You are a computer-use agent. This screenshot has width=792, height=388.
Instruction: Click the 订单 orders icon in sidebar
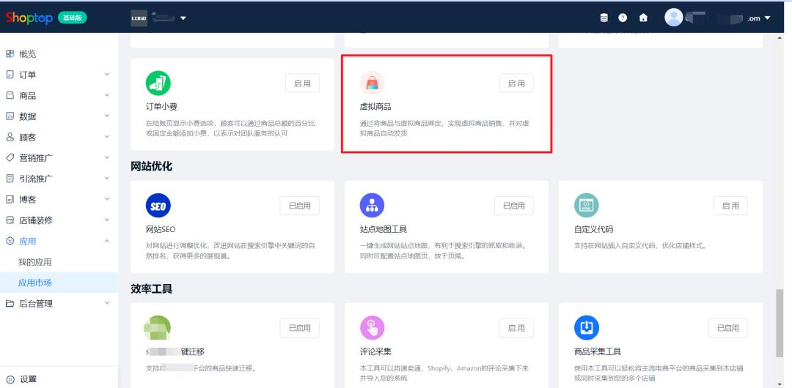click(10, 75)
